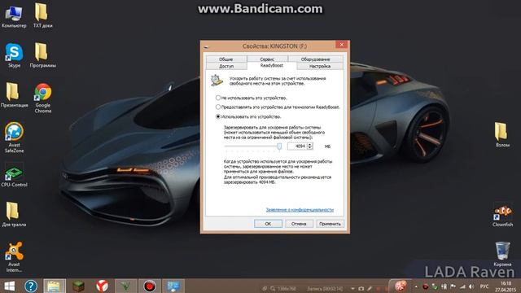This screenshot has height=293, width=521.
Task: Open the privacy statement link
Action: (x=300, y=210)
